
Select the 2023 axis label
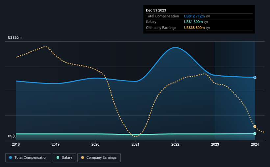[x=215, y=144]
